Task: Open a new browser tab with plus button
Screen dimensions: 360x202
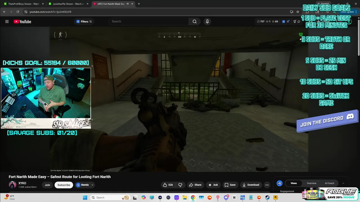Action: pos(139,4)
